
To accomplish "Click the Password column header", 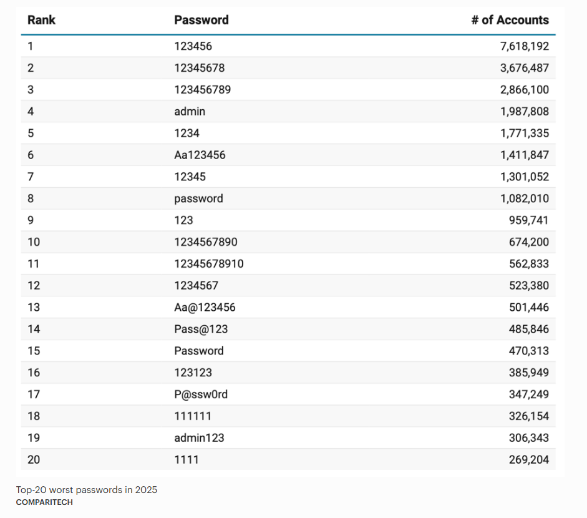I will (x=201, y=20).
